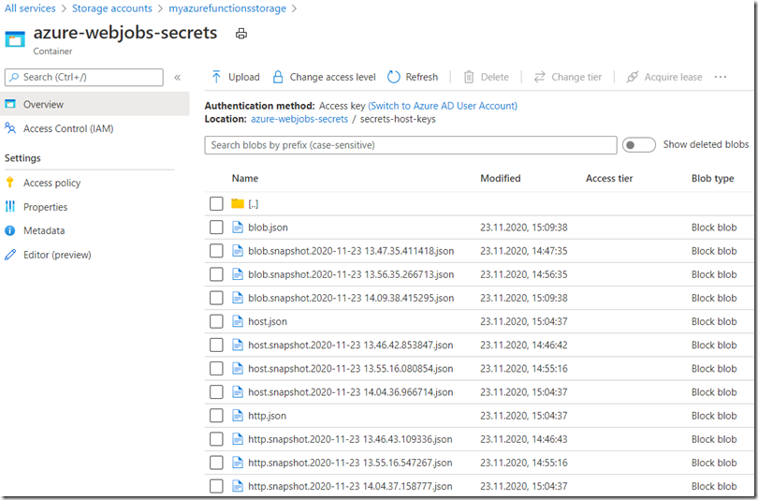This screenshot has width=758, height=500.
Task: Click the Properties bars icon
Action: (10, 207)
